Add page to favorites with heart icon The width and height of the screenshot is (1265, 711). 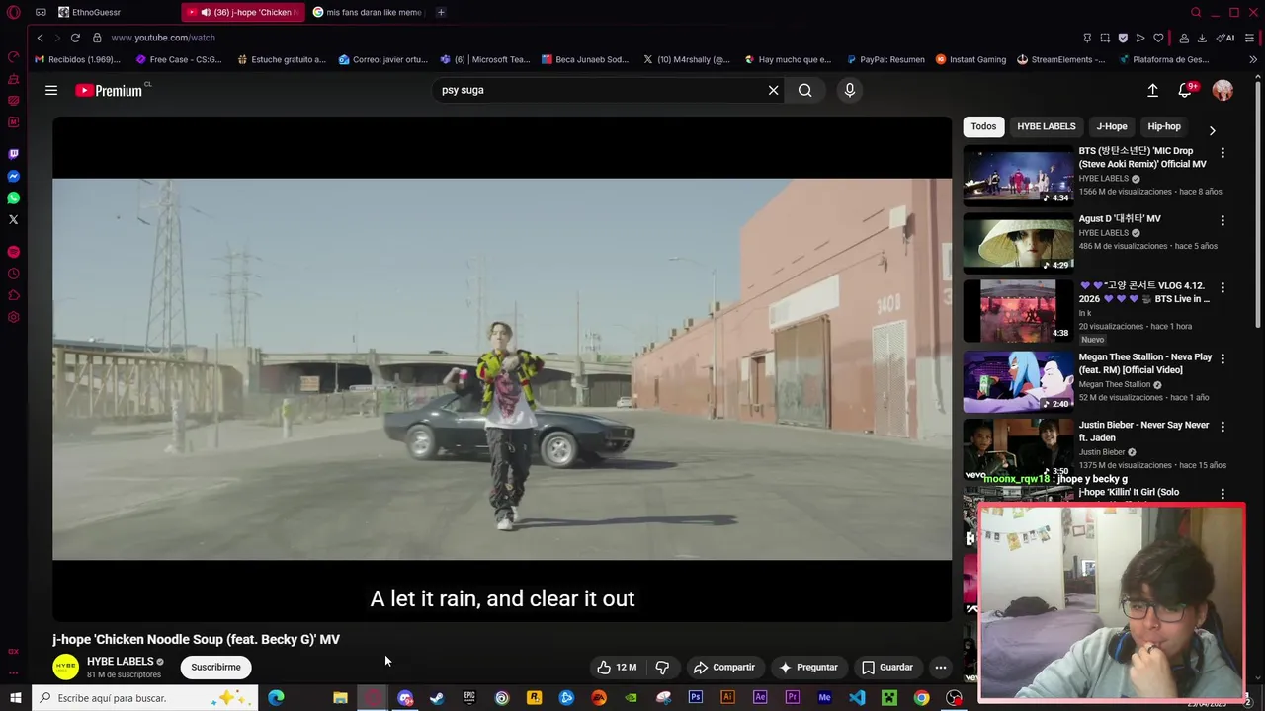click(1158, 38)
